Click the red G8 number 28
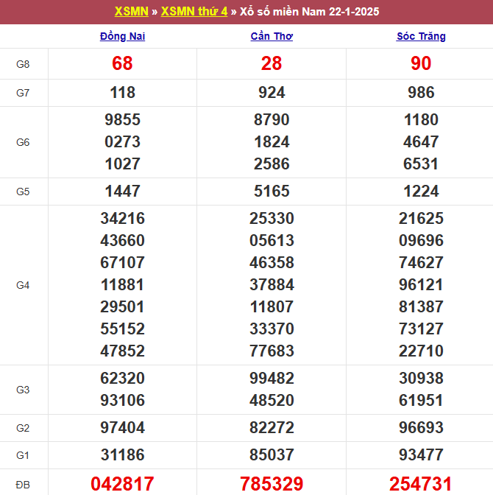The height and width of the screenshot is (495, 493). tap(272, 64)
